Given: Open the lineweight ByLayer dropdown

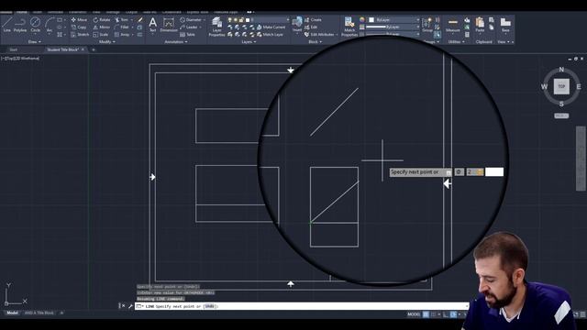Looking at the screenshot, I should click(393, 27).
